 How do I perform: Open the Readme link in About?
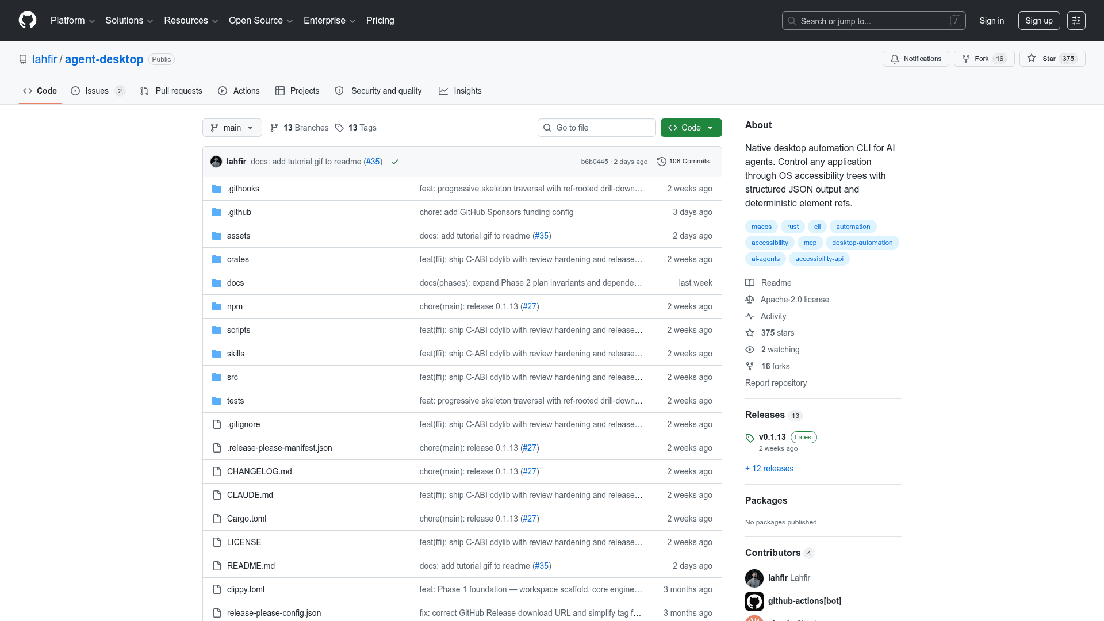point(768,283)
